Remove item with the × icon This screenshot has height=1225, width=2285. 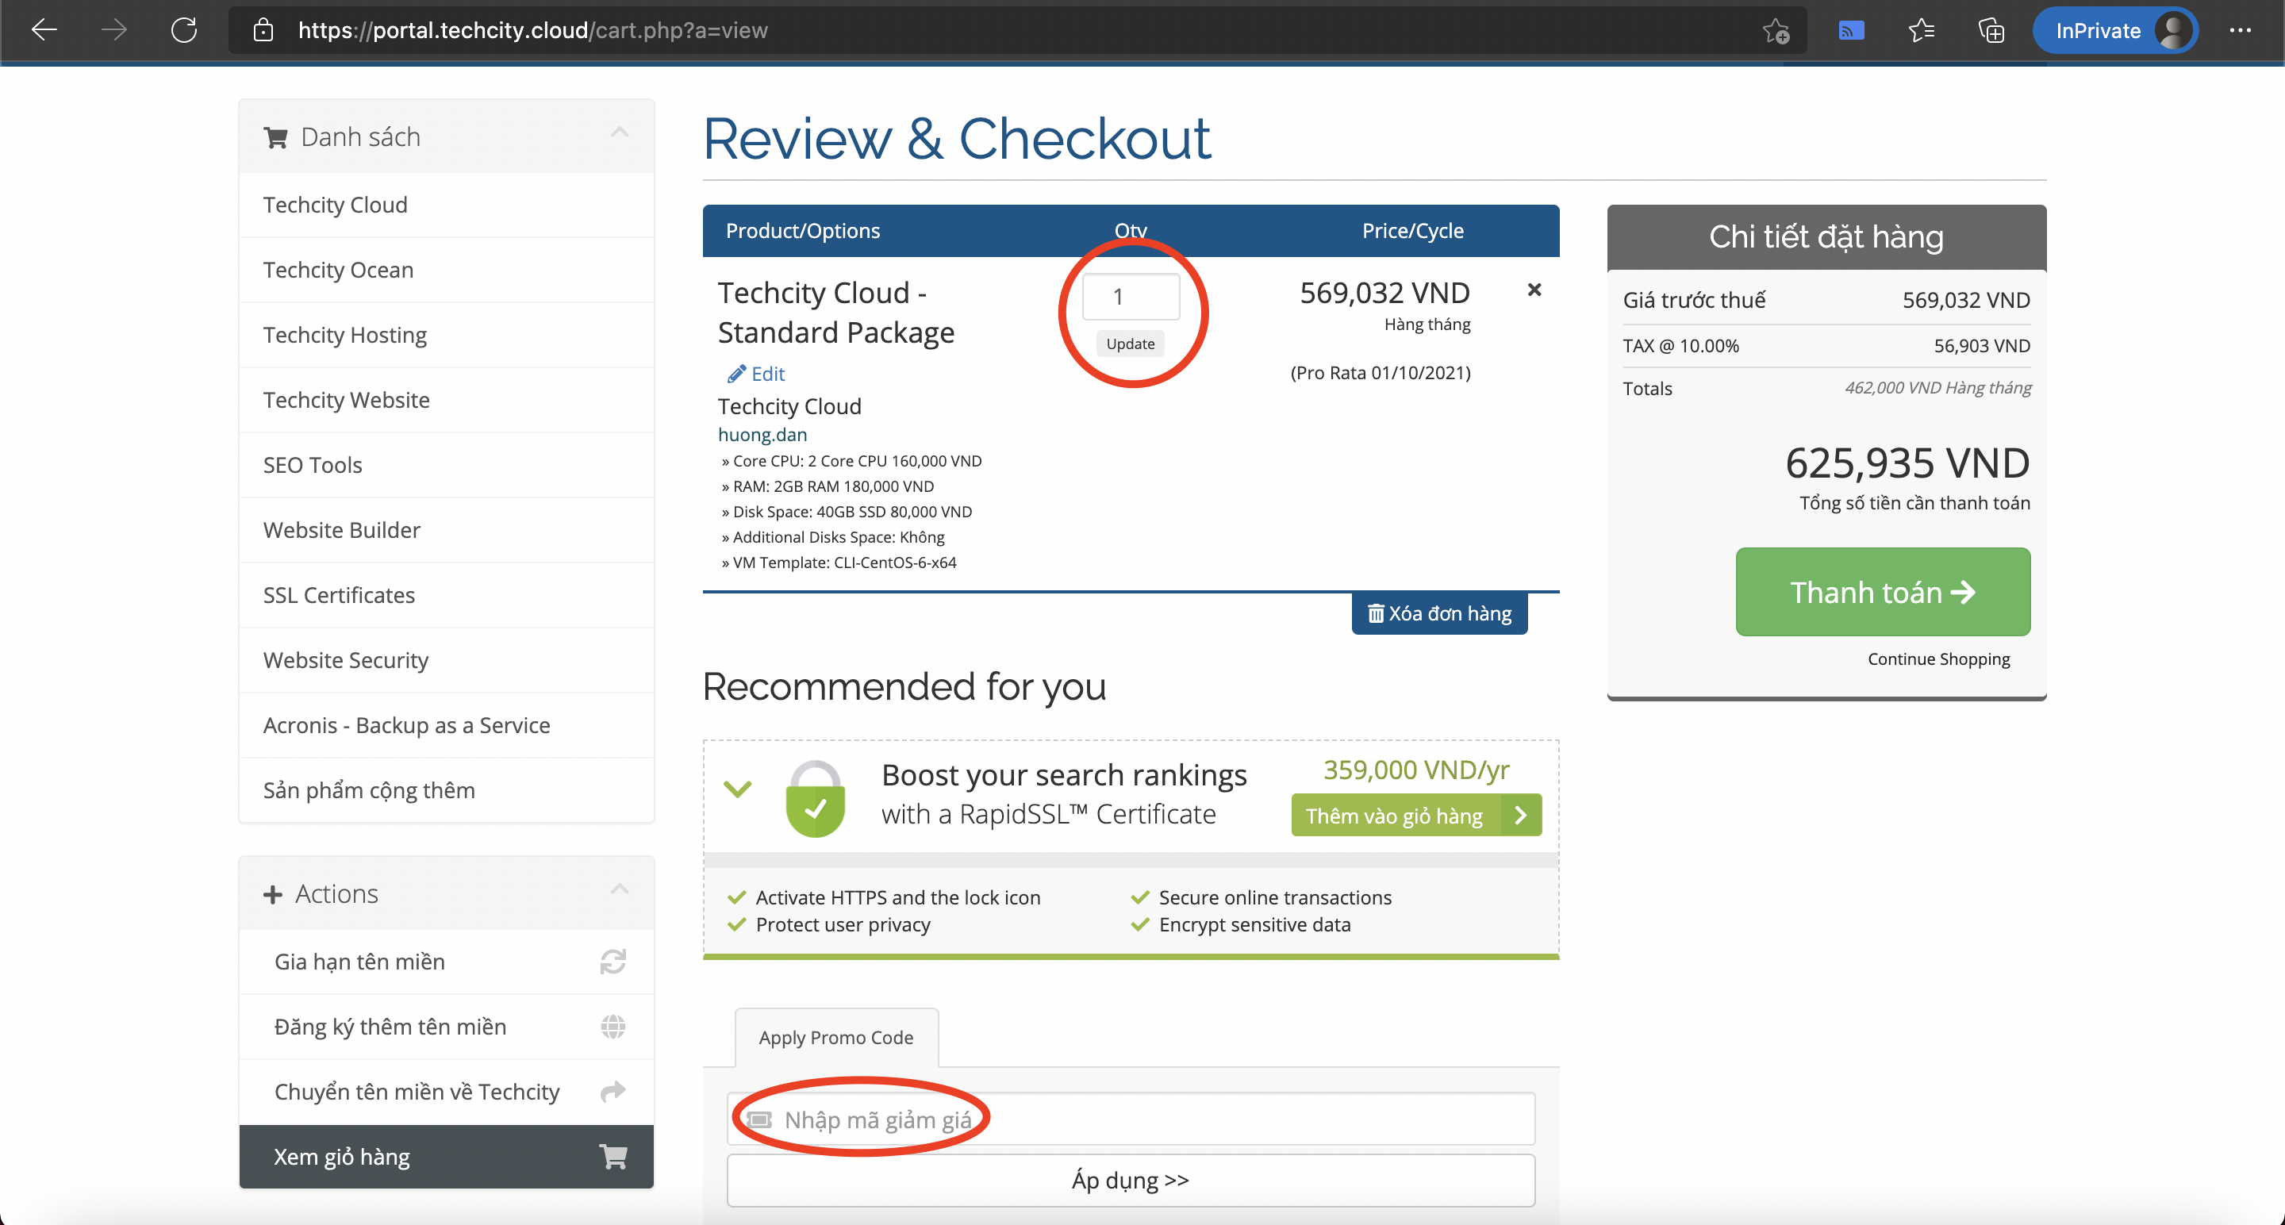(1534, 290)
